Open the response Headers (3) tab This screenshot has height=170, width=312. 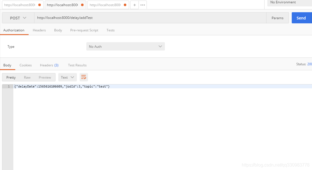pyautogui.click(x=49, y=65)
